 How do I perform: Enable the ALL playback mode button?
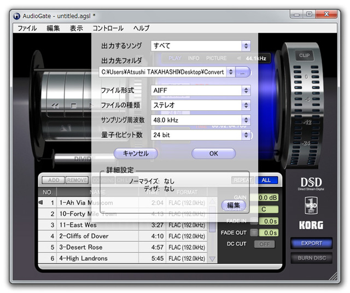[x=266, y=180]
